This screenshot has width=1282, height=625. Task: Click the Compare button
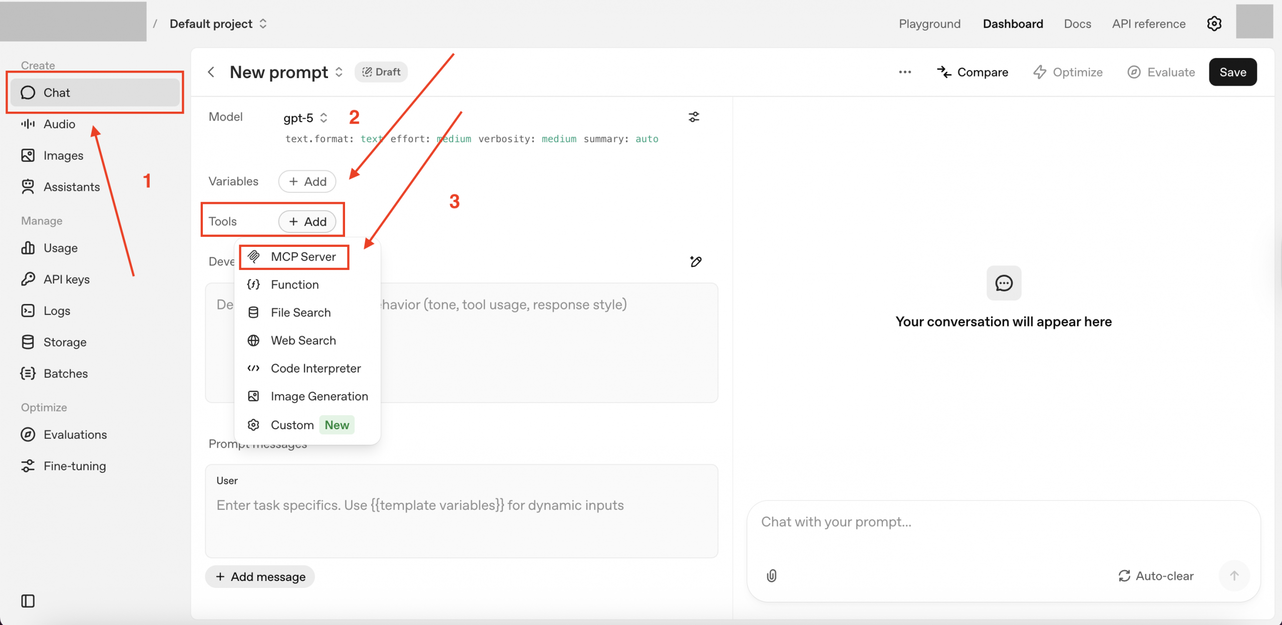tap(973, 72)
